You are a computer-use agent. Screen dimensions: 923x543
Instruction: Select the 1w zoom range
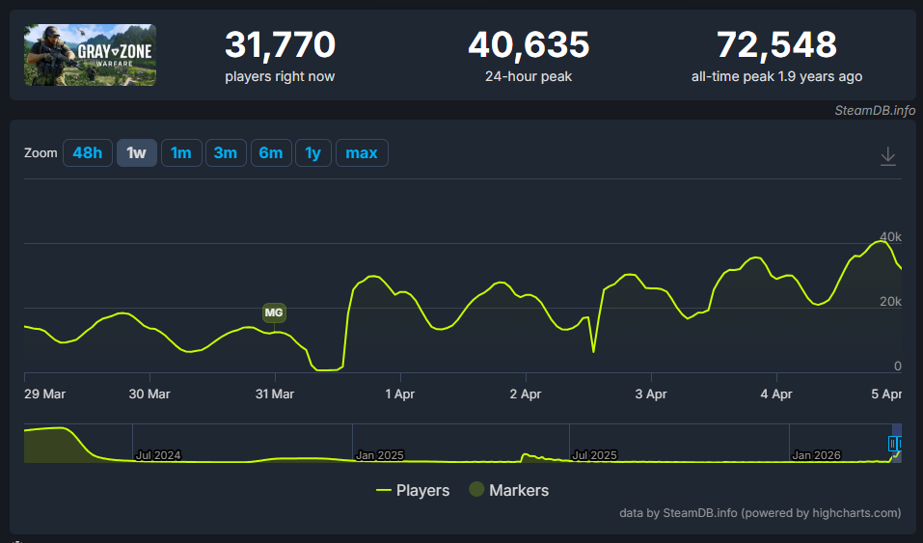137,153
